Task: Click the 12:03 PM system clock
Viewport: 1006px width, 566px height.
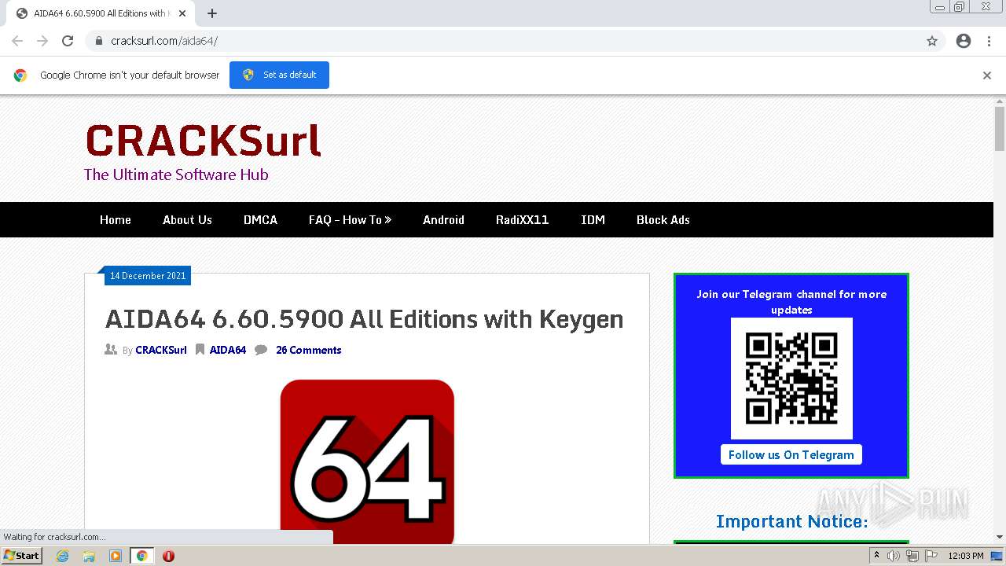Action: coord(966,556)
